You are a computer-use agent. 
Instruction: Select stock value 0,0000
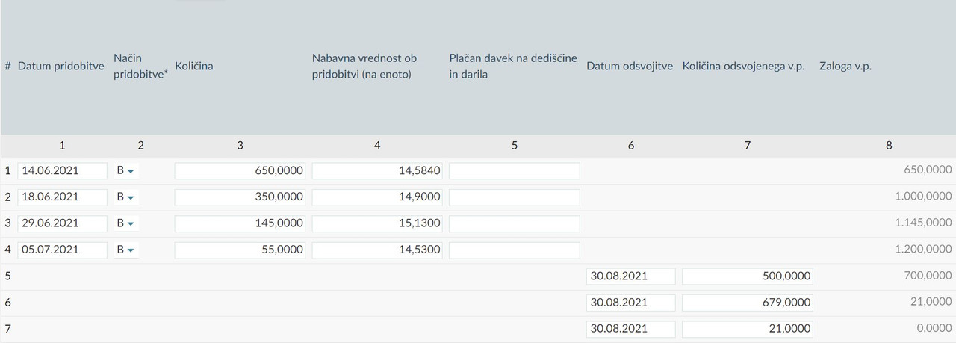click(934, 329)
